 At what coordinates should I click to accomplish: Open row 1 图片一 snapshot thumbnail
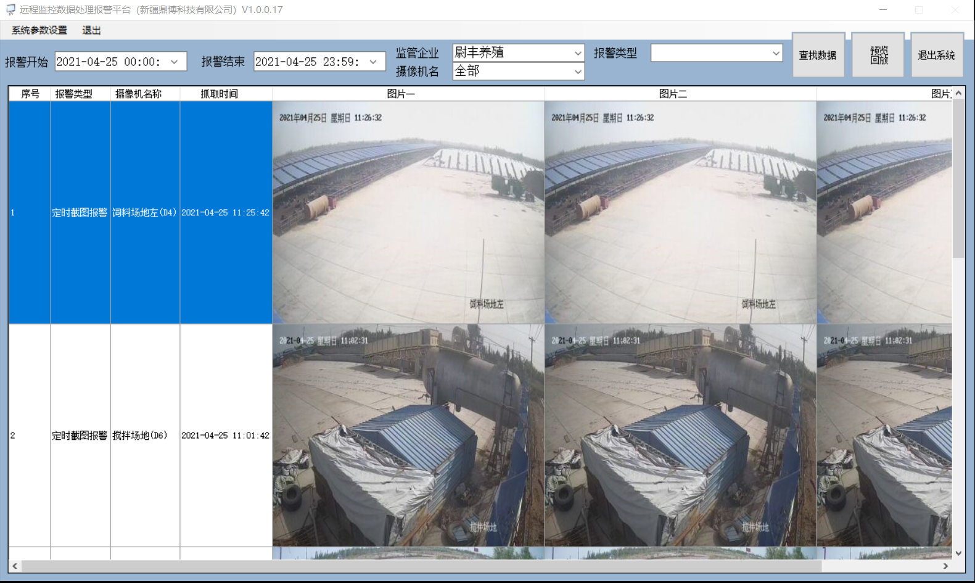click(x=408, y=212)
